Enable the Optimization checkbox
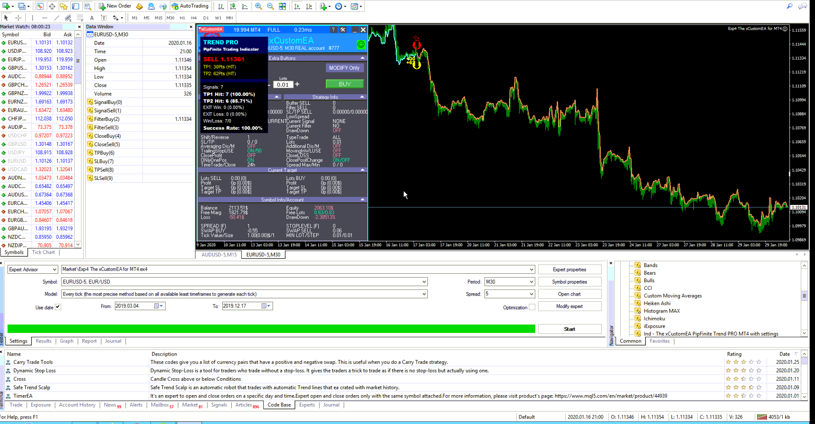 532,307
